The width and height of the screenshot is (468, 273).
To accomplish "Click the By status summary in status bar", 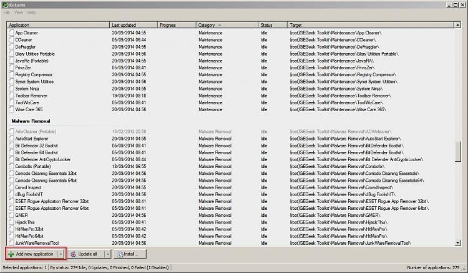I will (109, 267).
